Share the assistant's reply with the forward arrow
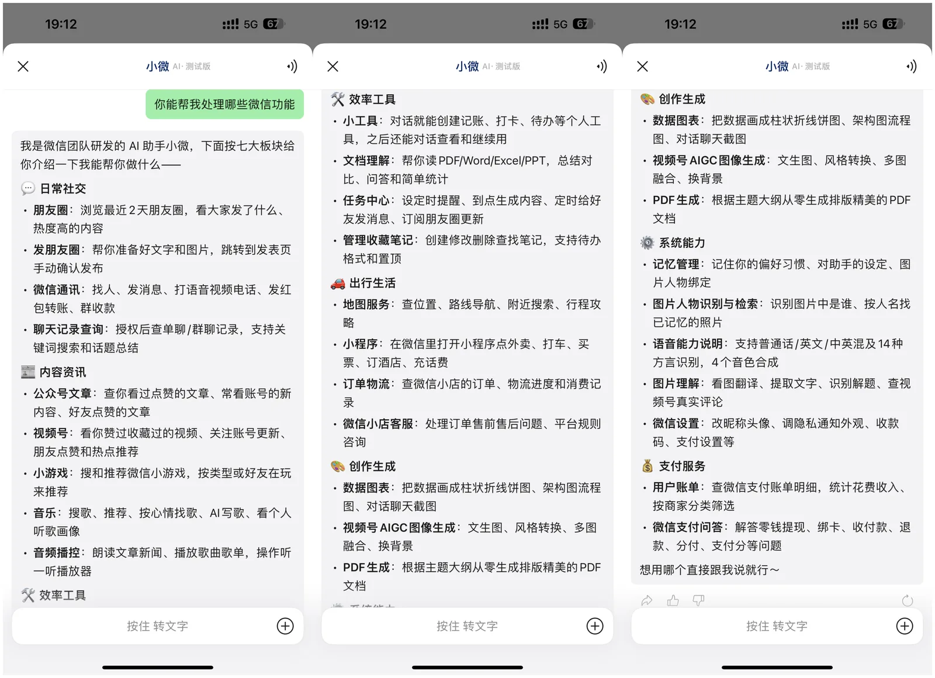Image resolution: width=935 pixels, height=678 pixels. coord(647,600)
